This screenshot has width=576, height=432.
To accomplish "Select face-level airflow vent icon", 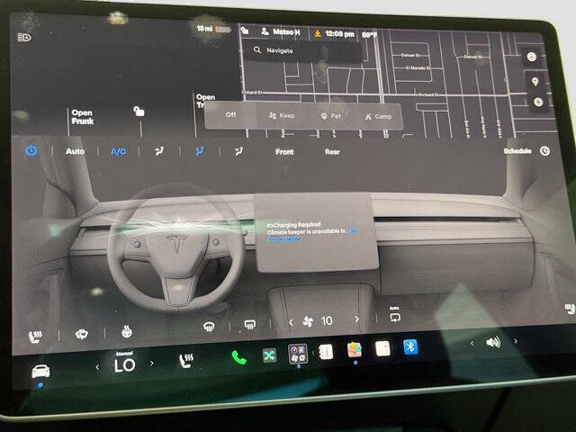I will (x=200, y=151).
